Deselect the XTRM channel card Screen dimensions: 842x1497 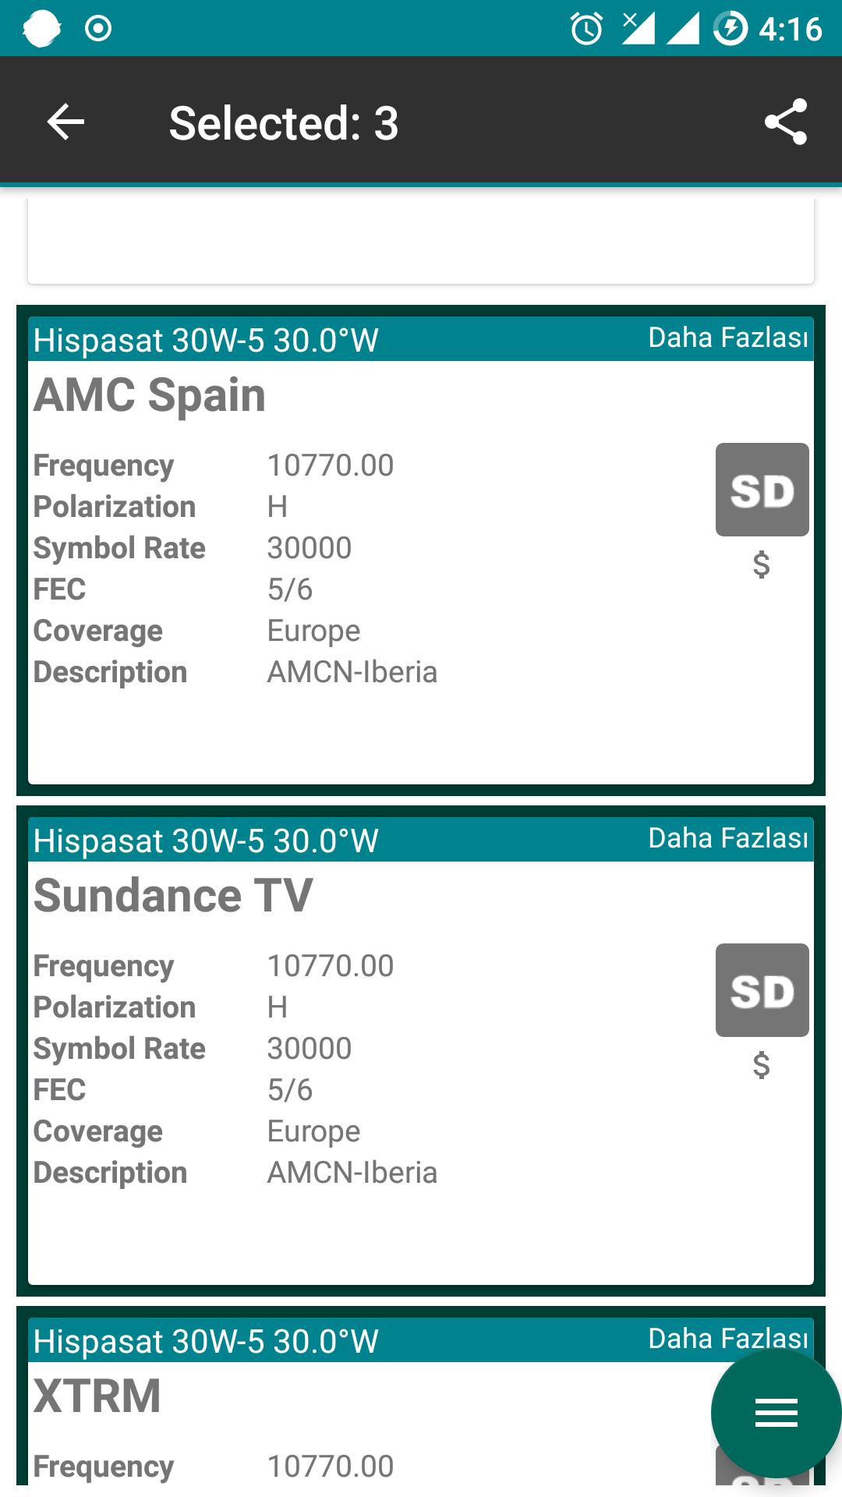pyautogui.click(x=421, y=1396)
